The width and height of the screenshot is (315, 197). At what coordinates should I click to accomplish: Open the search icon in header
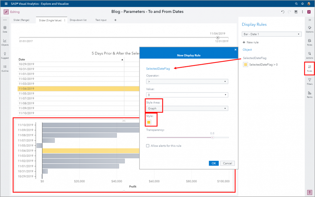296,3
